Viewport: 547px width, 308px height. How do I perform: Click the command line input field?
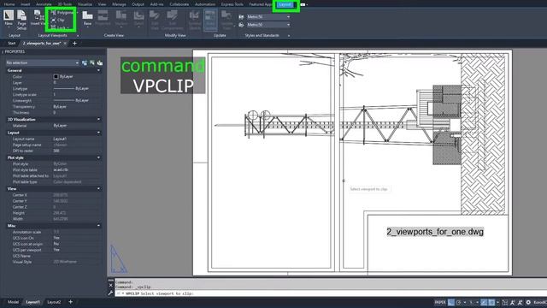[x=330, y=293]
